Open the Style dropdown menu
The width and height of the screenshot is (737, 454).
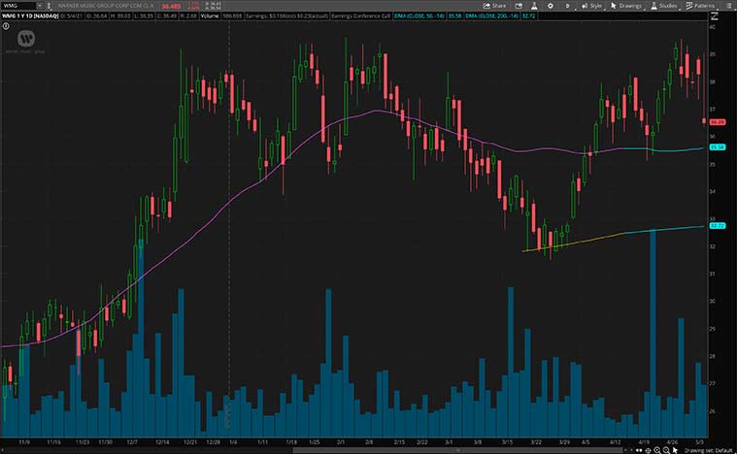pyautogui.click(x=592, y=5)
